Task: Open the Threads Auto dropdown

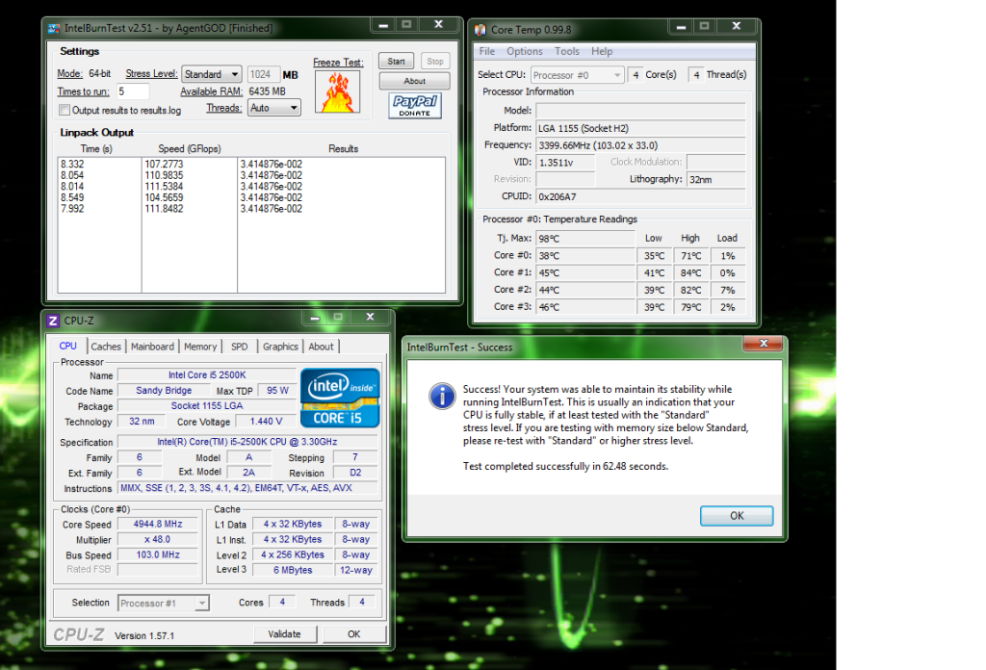Action: [x=274, y=108]
